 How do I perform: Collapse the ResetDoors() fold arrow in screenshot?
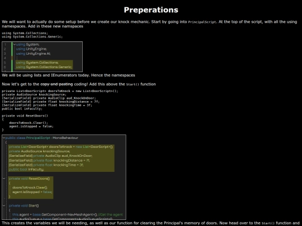pos(4,179)
